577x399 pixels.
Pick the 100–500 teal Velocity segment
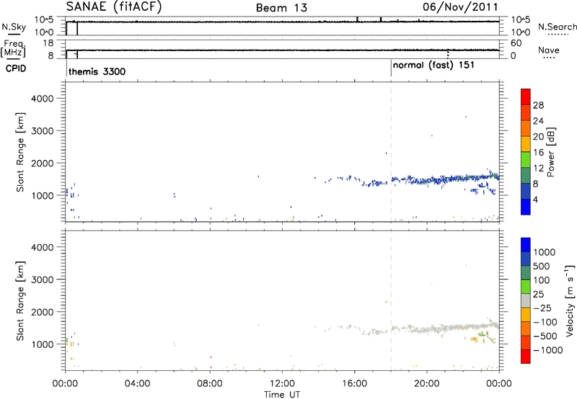click(x=526, y=273)
